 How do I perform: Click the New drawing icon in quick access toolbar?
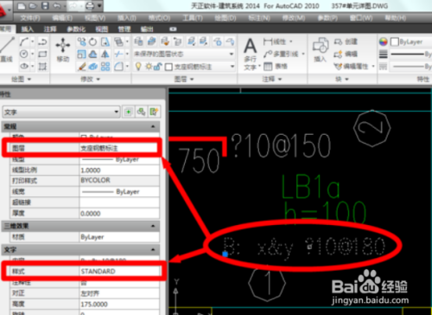[x=22, y=6]
